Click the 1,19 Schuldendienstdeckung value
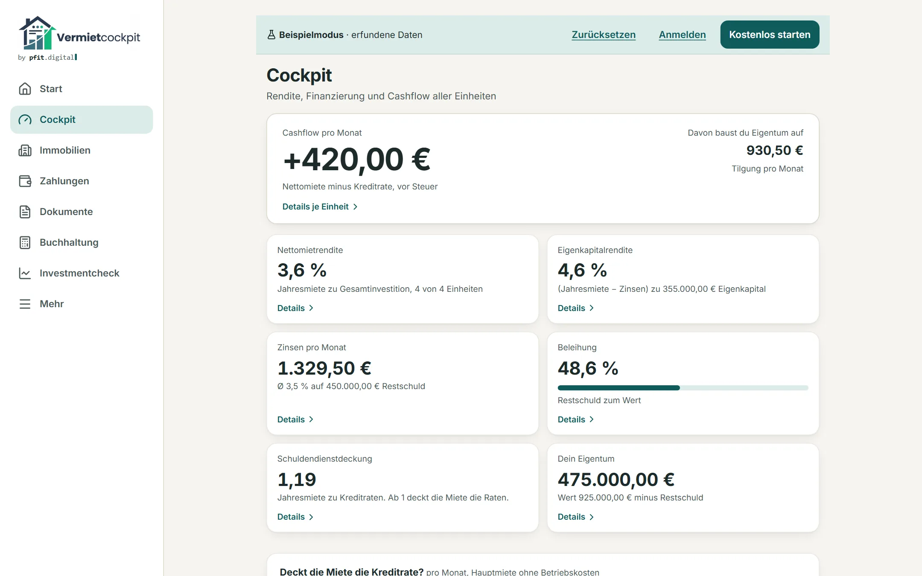 point(297,480)
